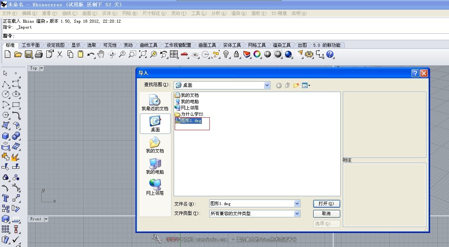Open the 说明 (Help) menu
449x247 pixels.
[299, 13]
